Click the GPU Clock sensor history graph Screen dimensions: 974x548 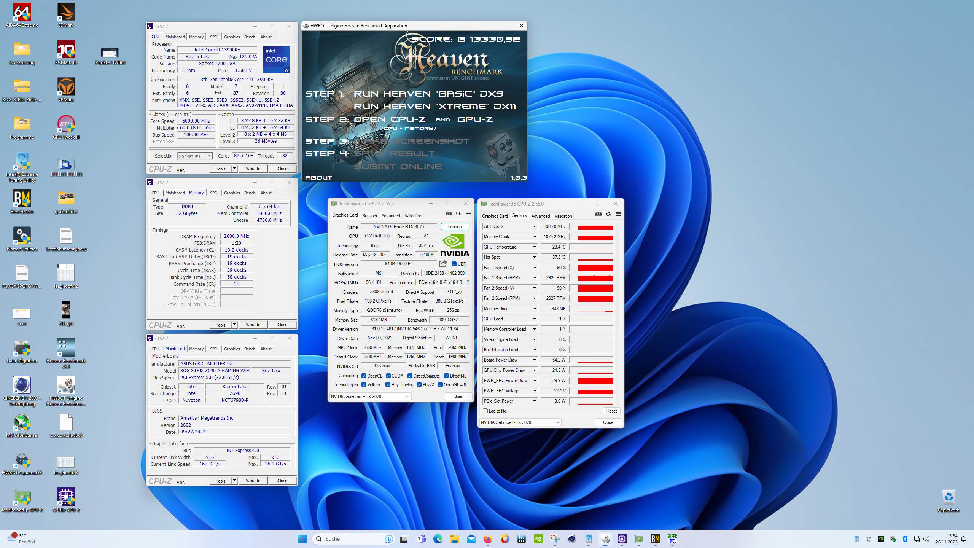pos(592,226)
